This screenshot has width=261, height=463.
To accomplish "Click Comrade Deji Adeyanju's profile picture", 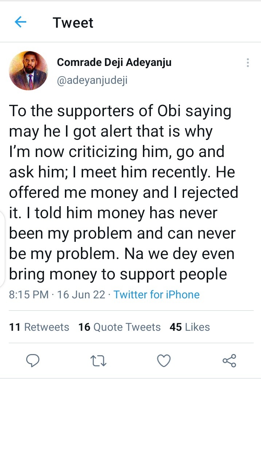I will (28, 71).
